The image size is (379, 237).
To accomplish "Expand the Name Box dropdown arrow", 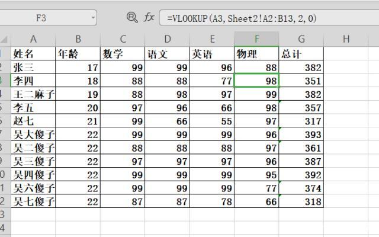I will point(93,18).
